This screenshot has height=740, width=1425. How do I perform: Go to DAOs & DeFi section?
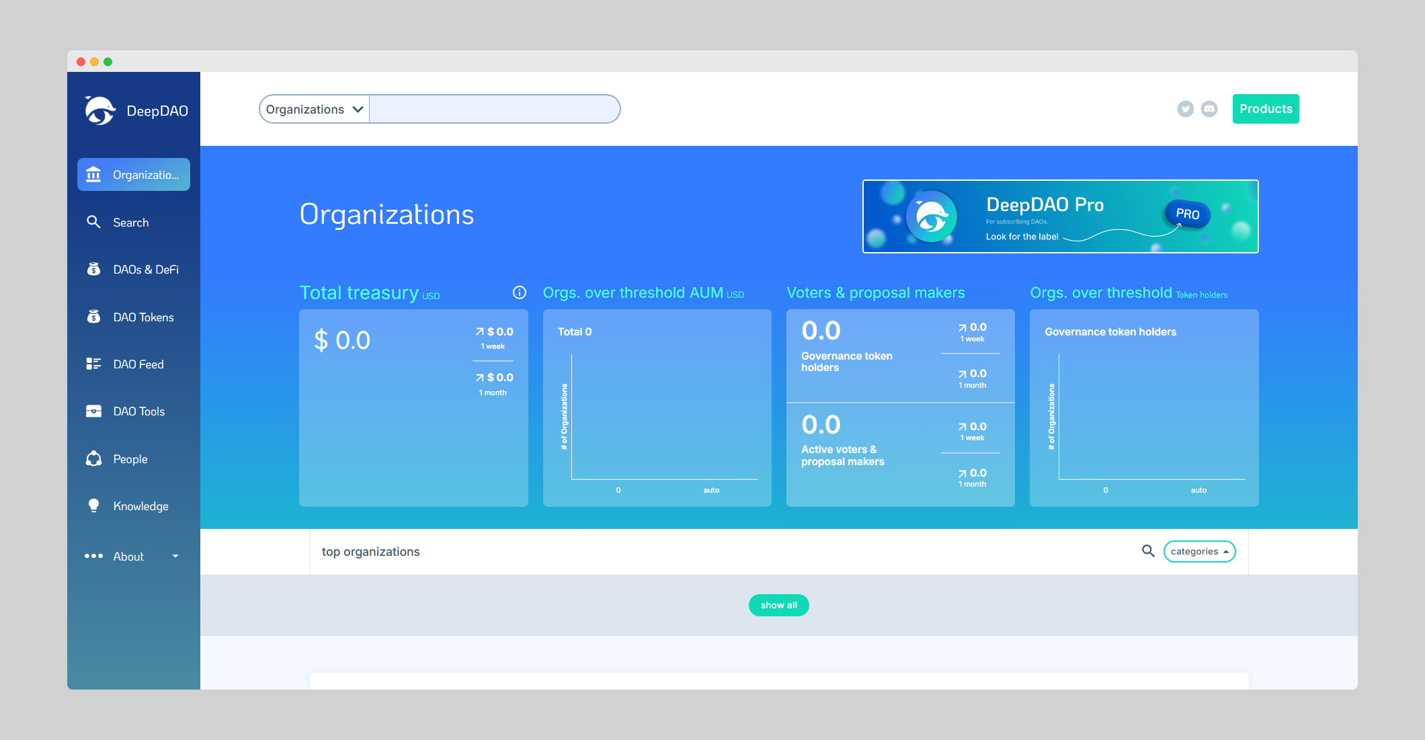point(134,269)
